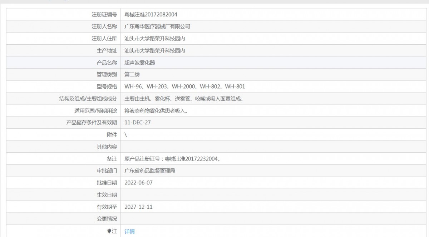
Task: Click the 注册人住所 label
Action: [x=104, y=39]
